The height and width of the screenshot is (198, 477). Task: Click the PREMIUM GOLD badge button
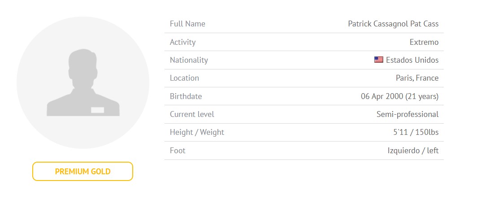tap(83, 171)
